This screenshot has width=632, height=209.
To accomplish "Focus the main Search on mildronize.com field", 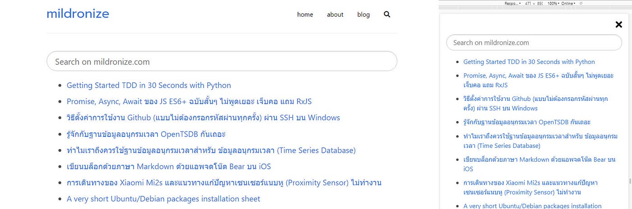I will [222, 61].
